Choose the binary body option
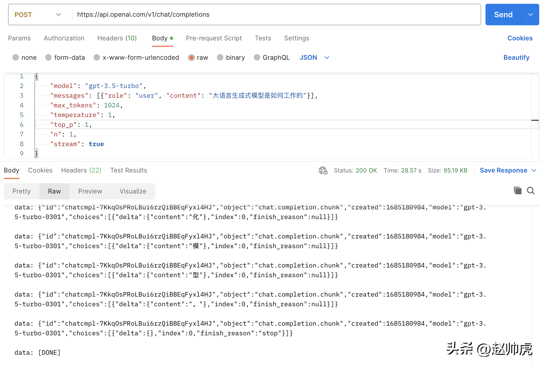 pos(220,57)
